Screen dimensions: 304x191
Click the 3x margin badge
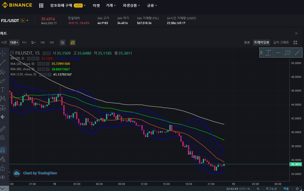[23, 21]
